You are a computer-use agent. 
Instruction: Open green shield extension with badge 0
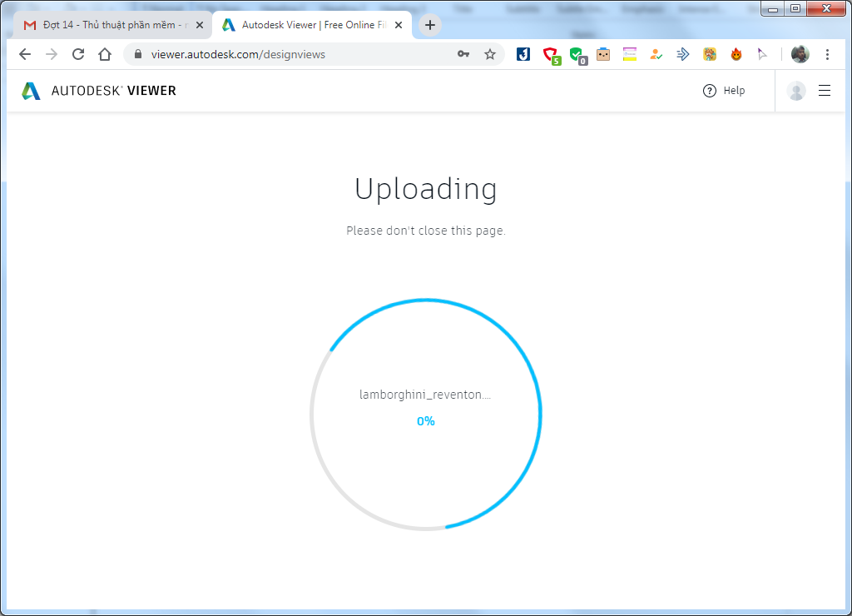[x=577, y=55]
